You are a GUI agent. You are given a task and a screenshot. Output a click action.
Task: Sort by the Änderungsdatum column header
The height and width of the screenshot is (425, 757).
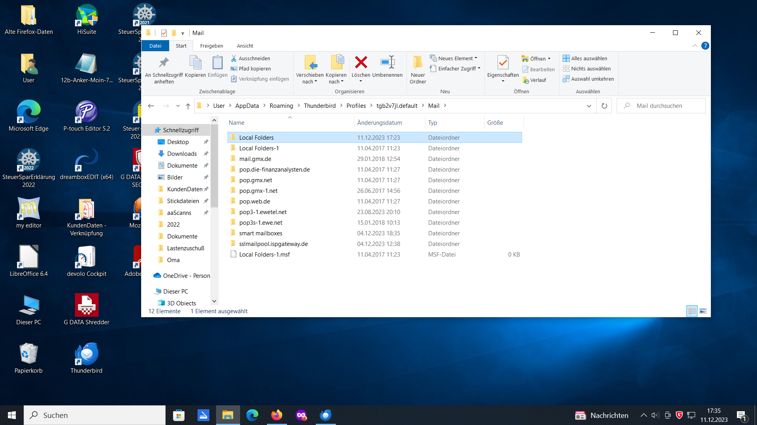click(390, 123)
